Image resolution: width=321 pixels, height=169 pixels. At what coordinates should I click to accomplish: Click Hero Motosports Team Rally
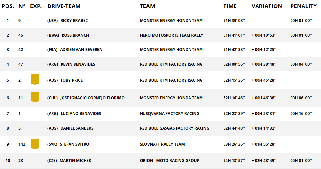point(171,35)
